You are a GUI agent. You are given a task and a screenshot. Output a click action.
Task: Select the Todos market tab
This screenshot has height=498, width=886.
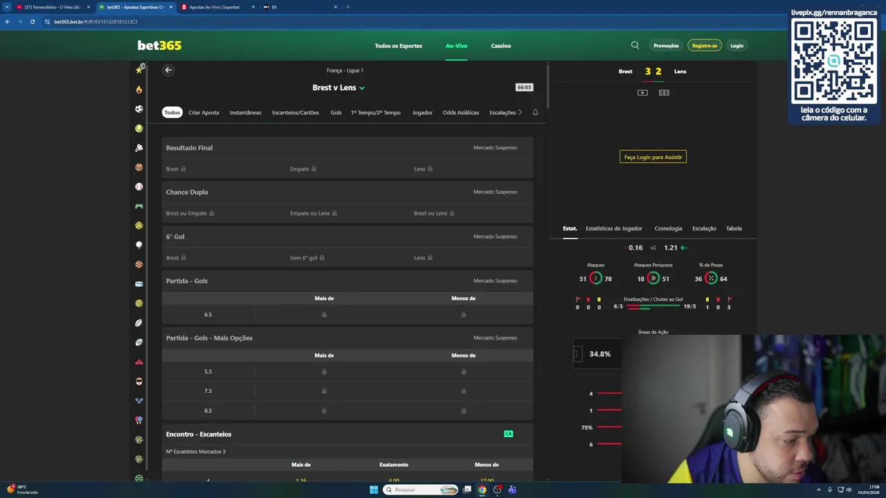[x=172, y=112]
